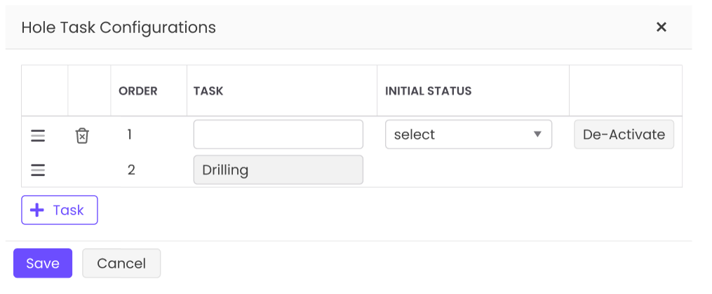
Task: Click the arrow of the status selector
Action: click(x=537, y=135)
